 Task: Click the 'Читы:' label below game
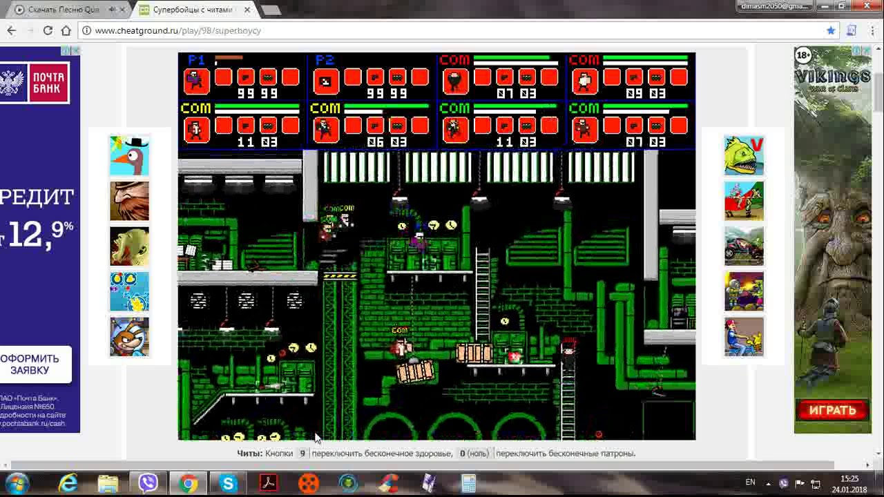tap(249, 454)
